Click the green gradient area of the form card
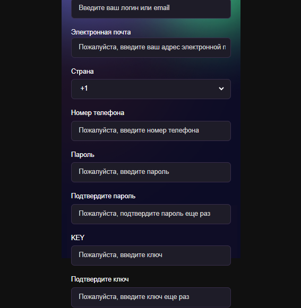This screenshot has width=301, height=308. coord(234,20)
